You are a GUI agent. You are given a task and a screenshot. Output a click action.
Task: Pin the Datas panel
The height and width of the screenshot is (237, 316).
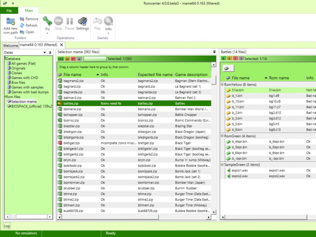[50, 53]
